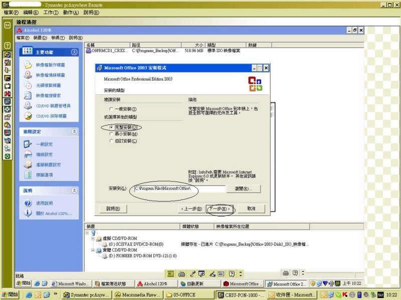Click 說明 button in Office setup dialog
401x300 pixels.
(113, 208)
